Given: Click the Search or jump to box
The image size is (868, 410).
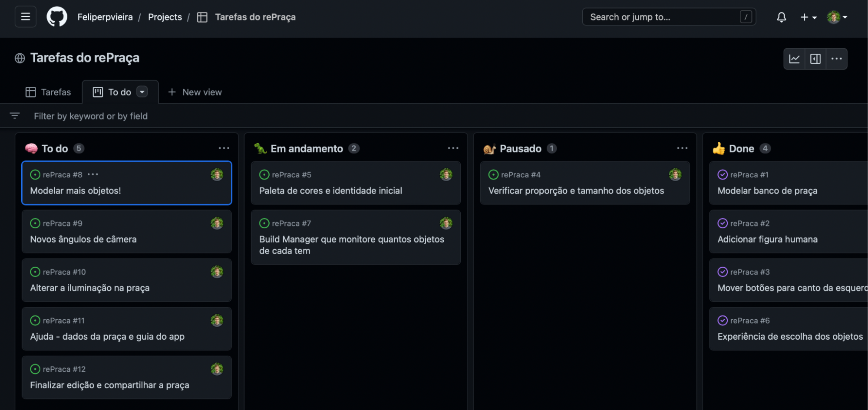Looking at the screenshot, I should coord(669,17).
